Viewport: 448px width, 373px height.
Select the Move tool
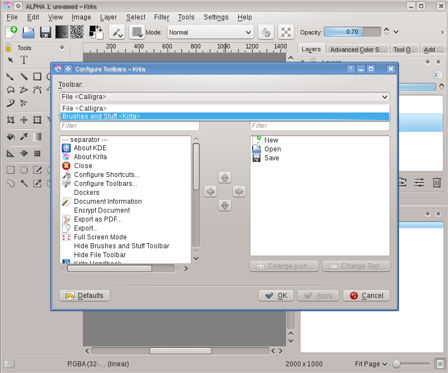(24, 120)
